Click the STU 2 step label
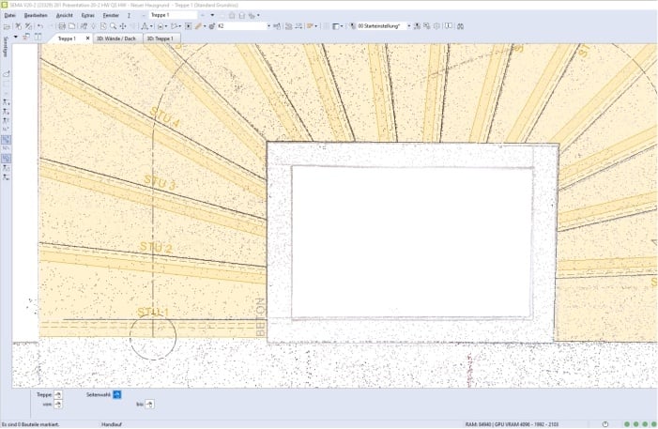Screen dimensions: 658x429 coord(156,247)
